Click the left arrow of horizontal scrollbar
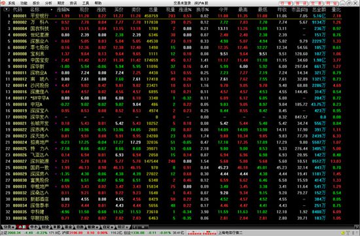 coord(135,227)
